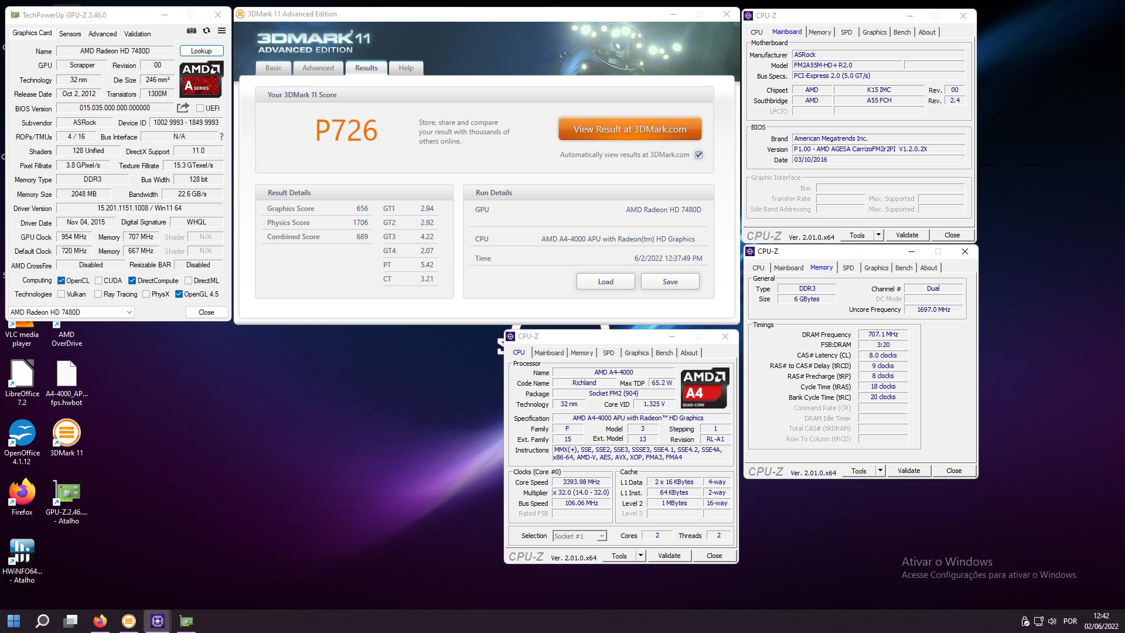Uncheck automatically view results at 3DMark.com

(x=698, y=155)
